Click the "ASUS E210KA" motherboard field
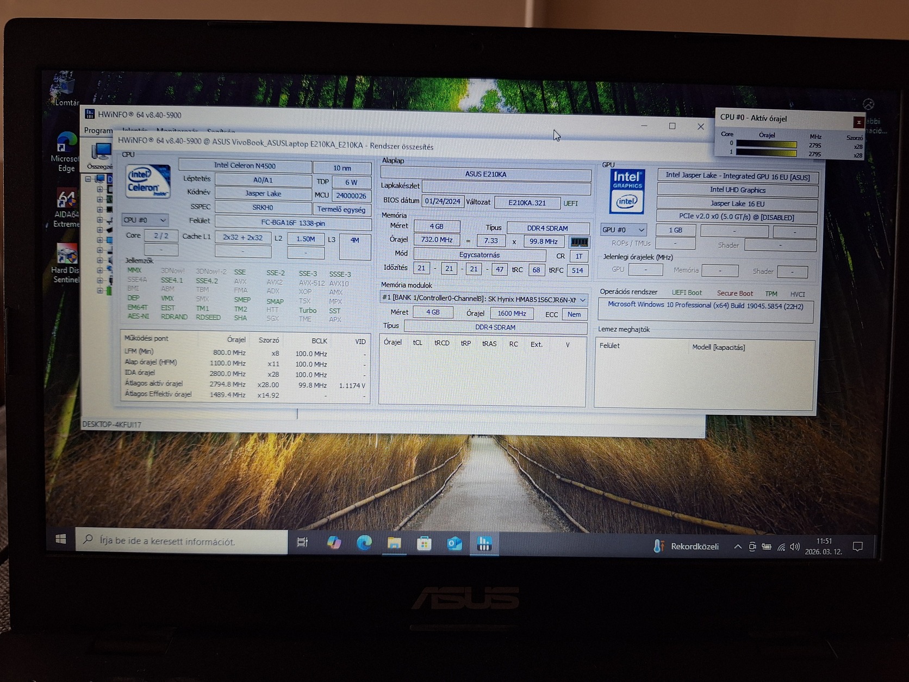 485,175
